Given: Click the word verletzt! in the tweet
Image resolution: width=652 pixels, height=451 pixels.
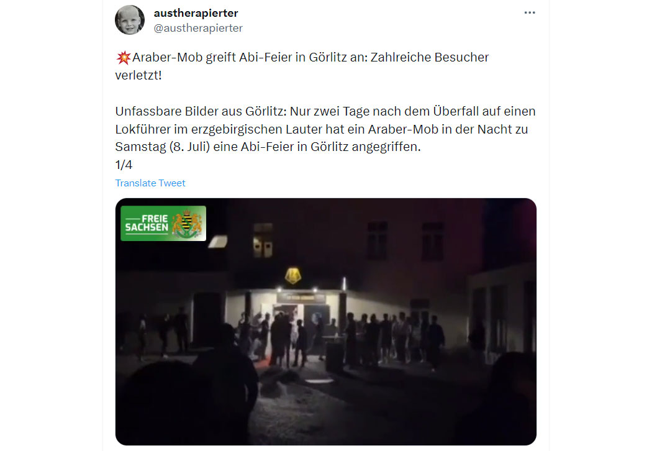Looking at the screenshot, I should tap(138, 75).
